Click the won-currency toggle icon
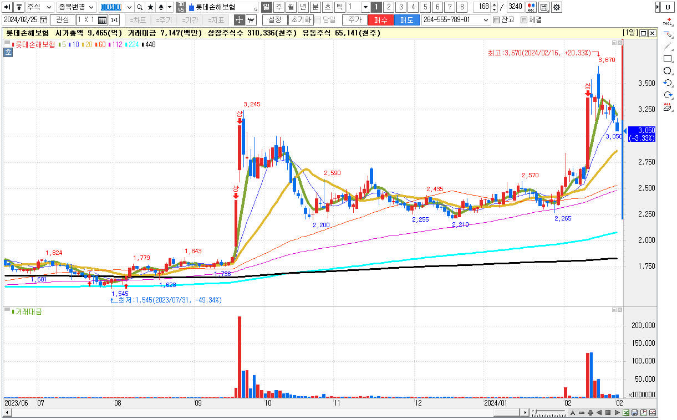The height and width of the screenshot is (420, 677). [x=251, y=20]
